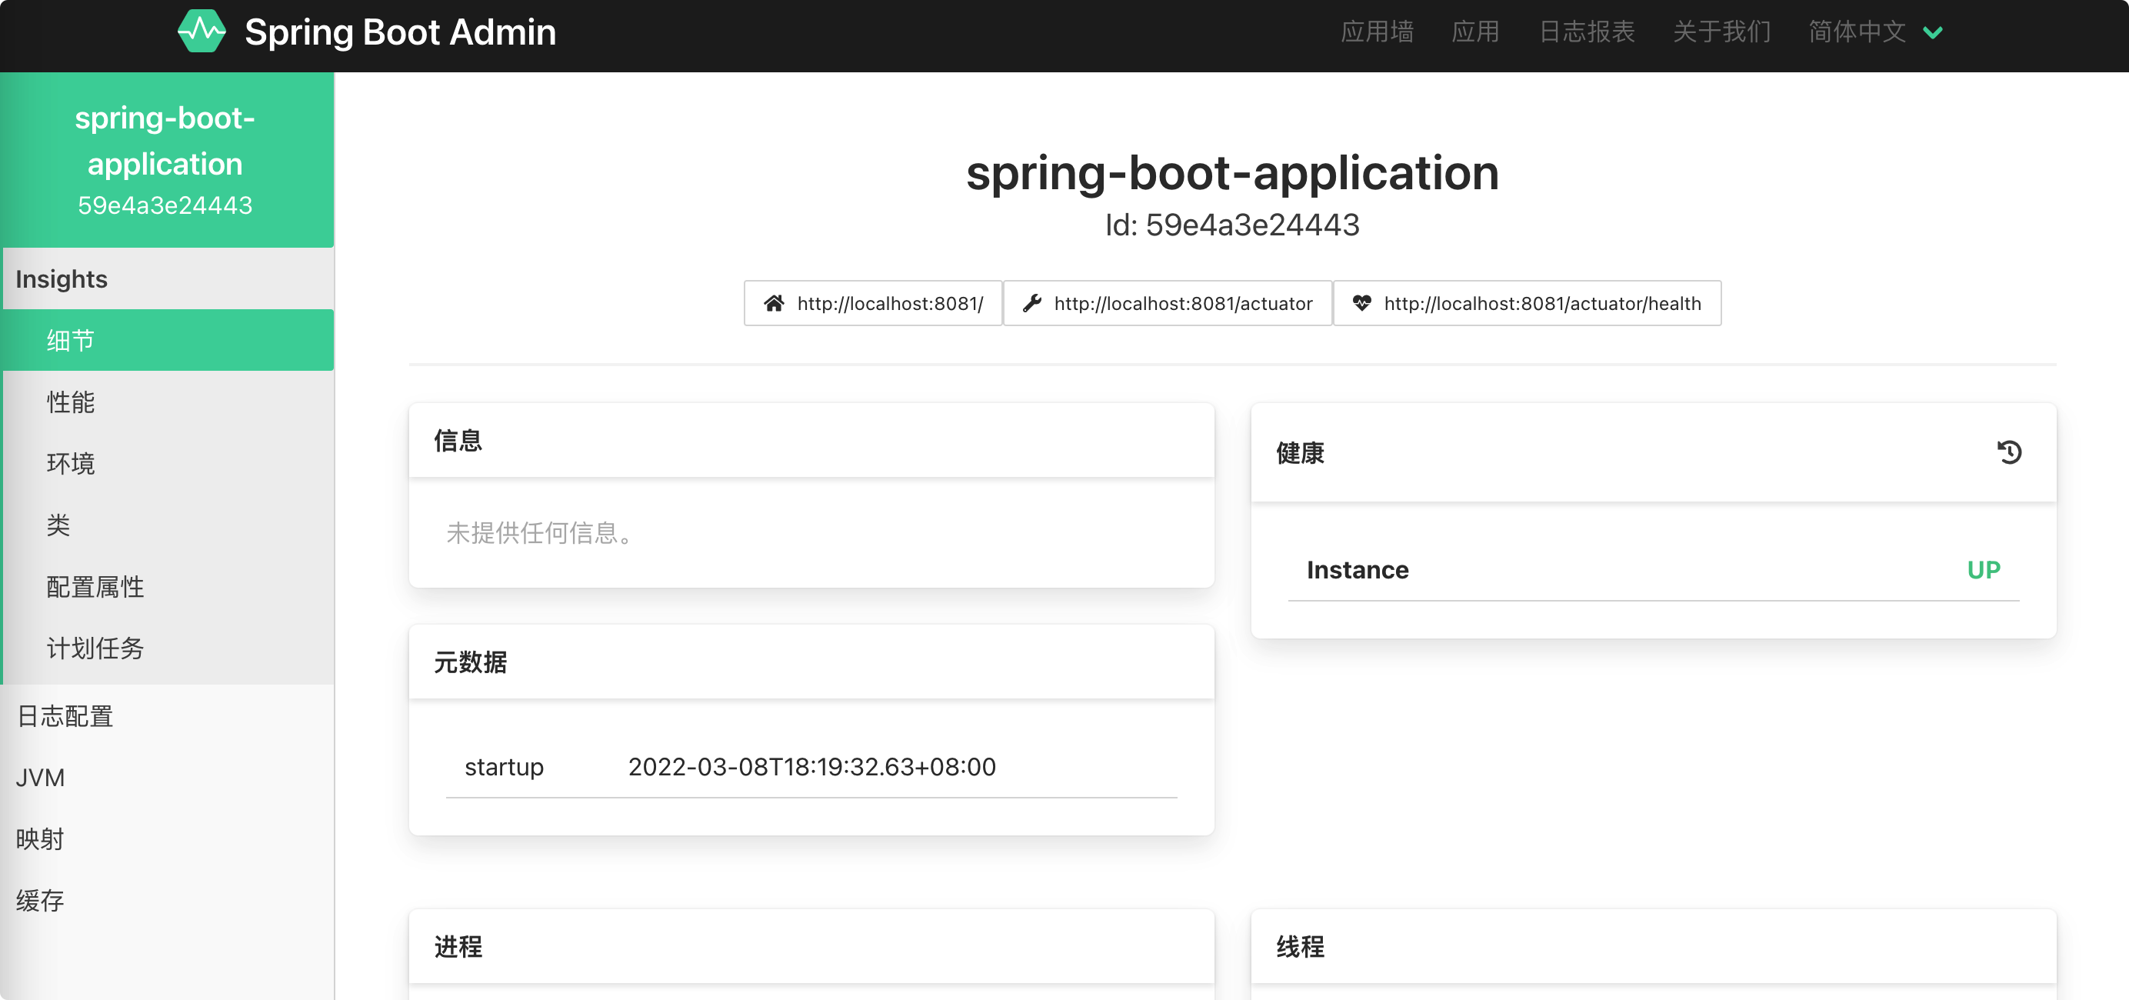Viewport: 2129px width, 1000px height.
Task: Click the spring-boot-application sidebar header
Action: [x=167, y=159]
